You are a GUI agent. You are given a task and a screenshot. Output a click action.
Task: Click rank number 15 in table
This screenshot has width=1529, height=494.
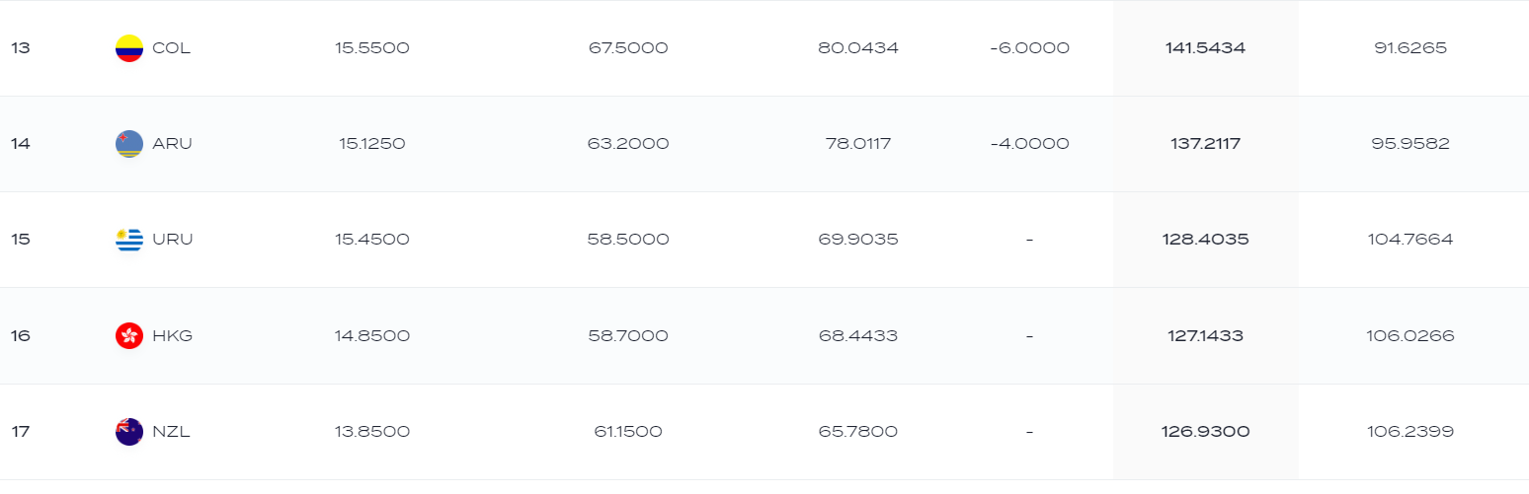21,240
